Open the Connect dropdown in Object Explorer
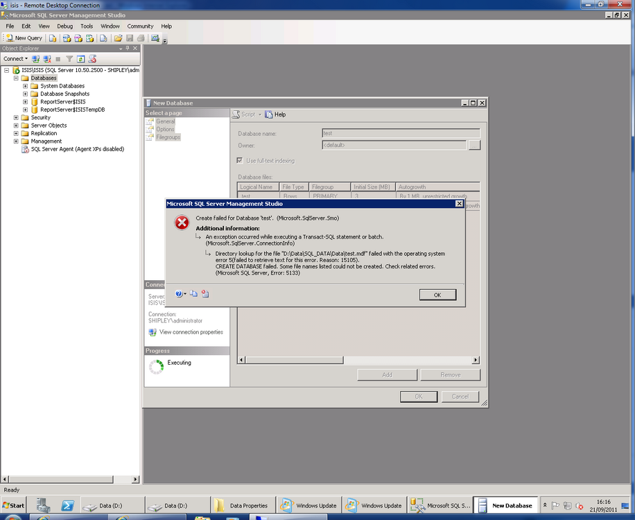The height and width of the screenshot is (520, 635). pyautogui.click(x=16, y=59)
